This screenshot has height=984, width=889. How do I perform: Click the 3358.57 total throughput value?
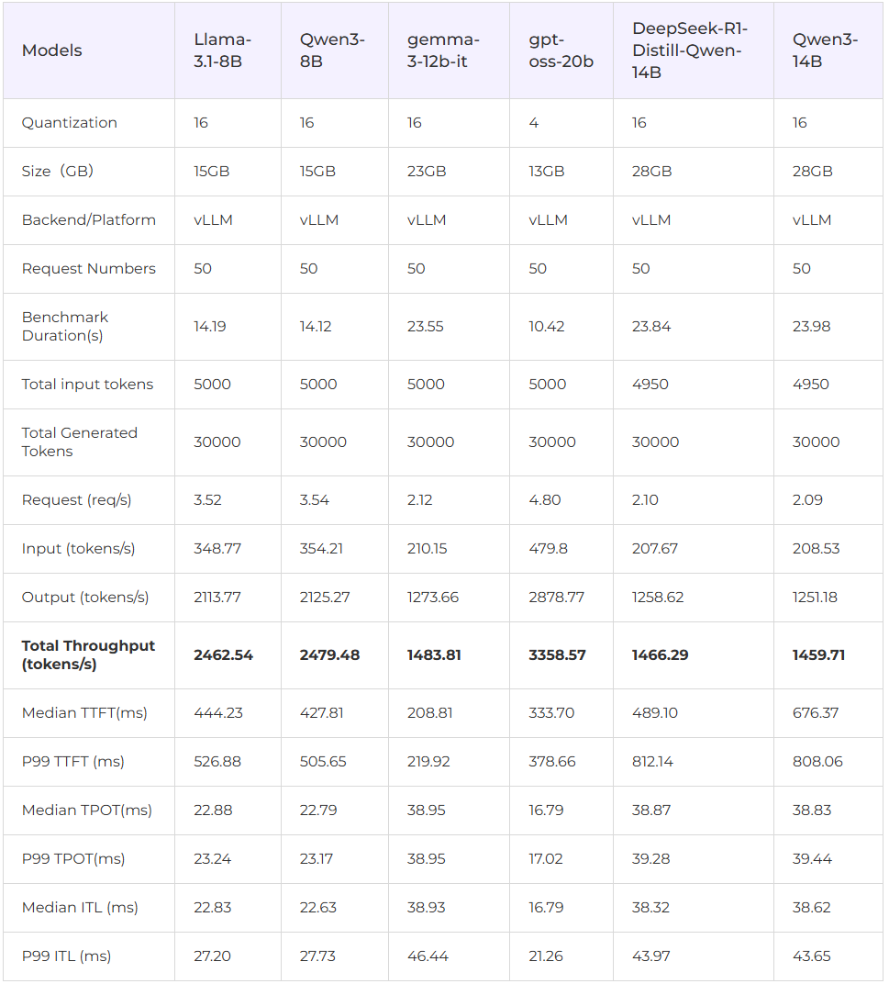557,654
